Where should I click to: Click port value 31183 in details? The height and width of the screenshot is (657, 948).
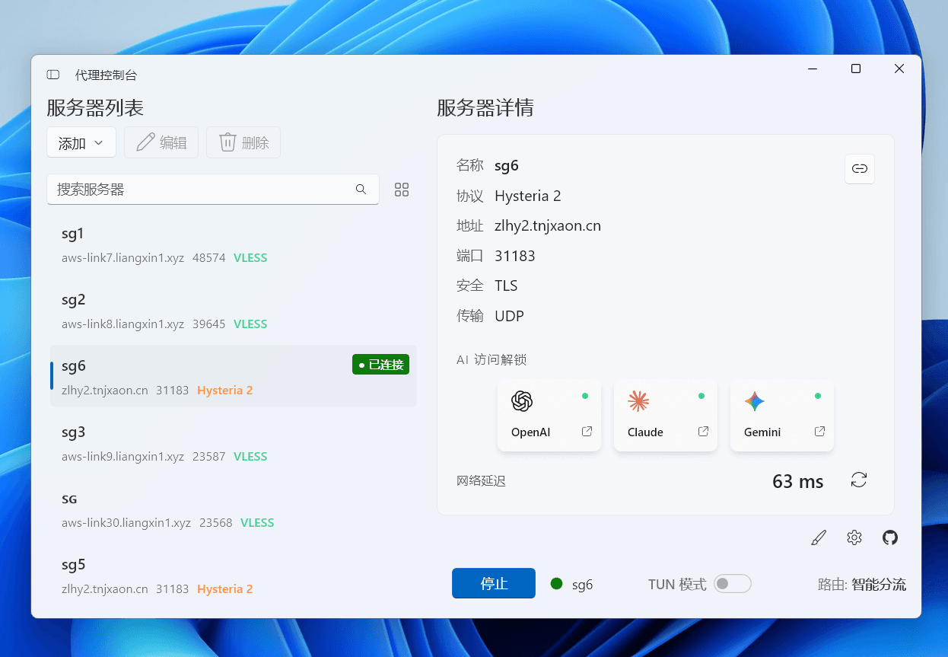[x=515, y=256]
